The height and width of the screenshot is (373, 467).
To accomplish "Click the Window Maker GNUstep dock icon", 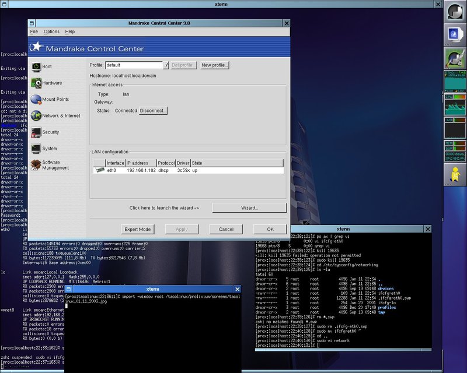I will coord(455,12).
